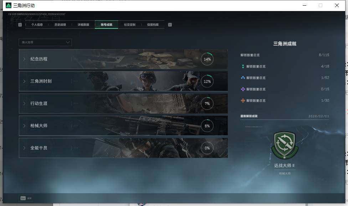Viewport: 348px width, 206px height.
Task: Expand the 三角洲时刻 achievement category
Action: click(123, 81)
